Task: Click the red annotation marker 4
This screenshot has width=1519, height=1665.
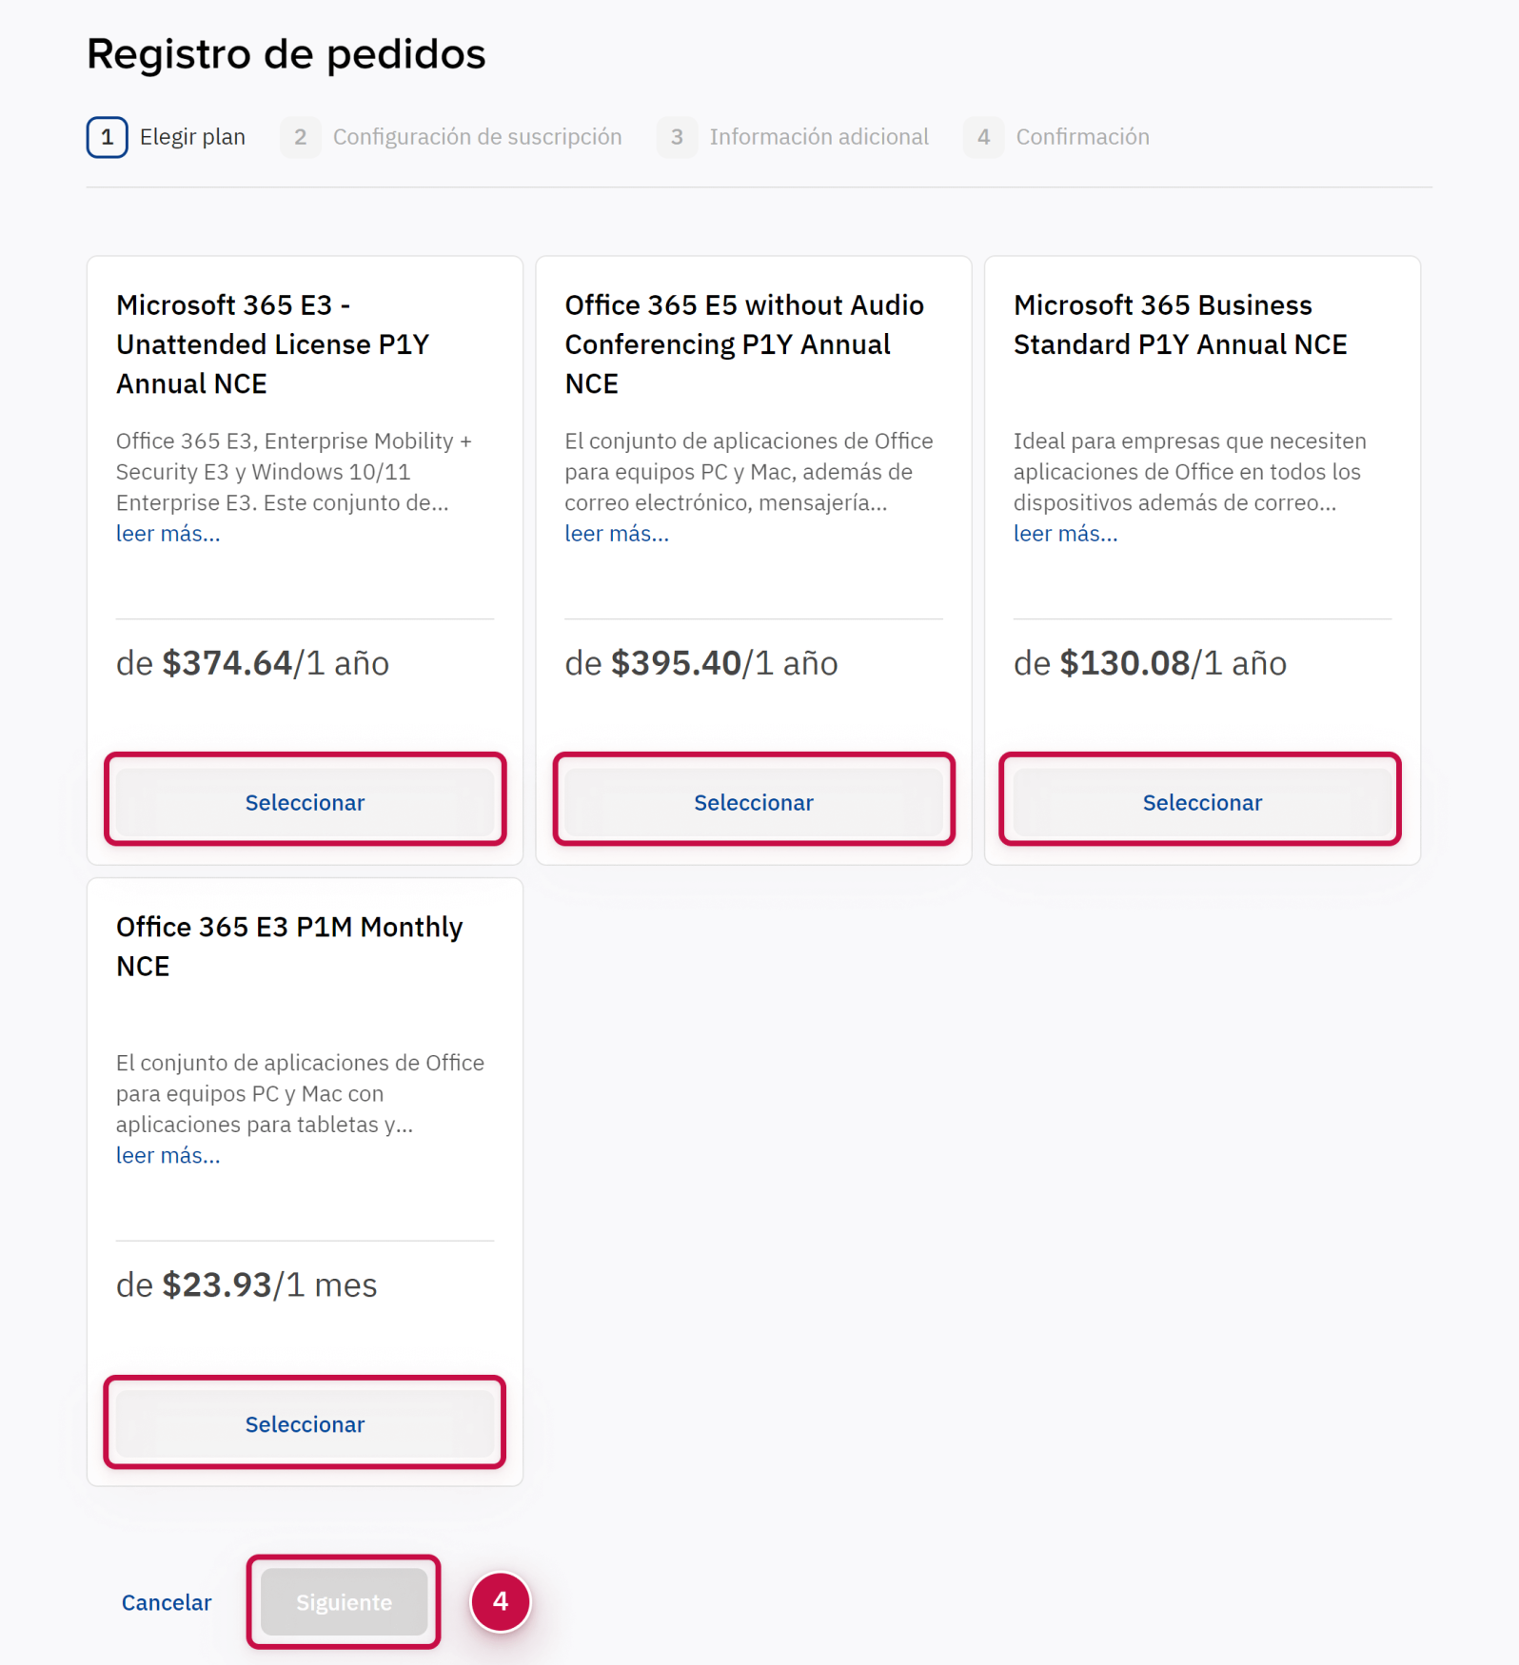Action: pyautogui.click(x=500, y=1601)
